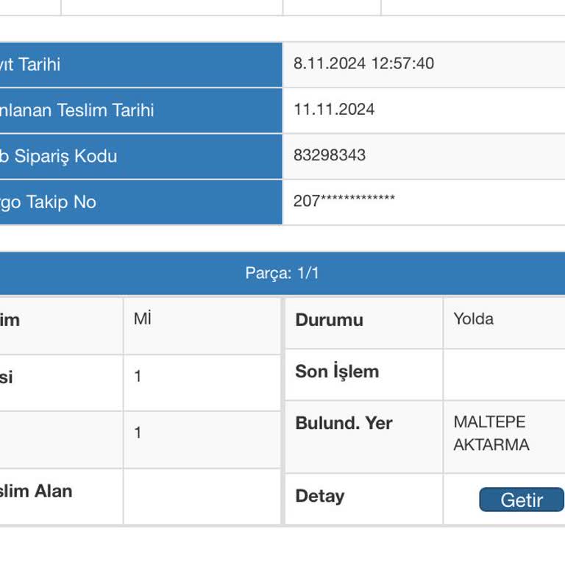Click the Detay label

point(319,496)
